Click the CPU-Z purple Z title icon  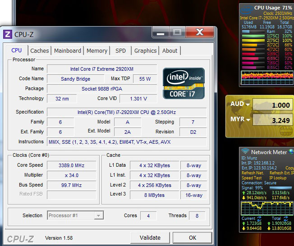(x=8, y=34)
